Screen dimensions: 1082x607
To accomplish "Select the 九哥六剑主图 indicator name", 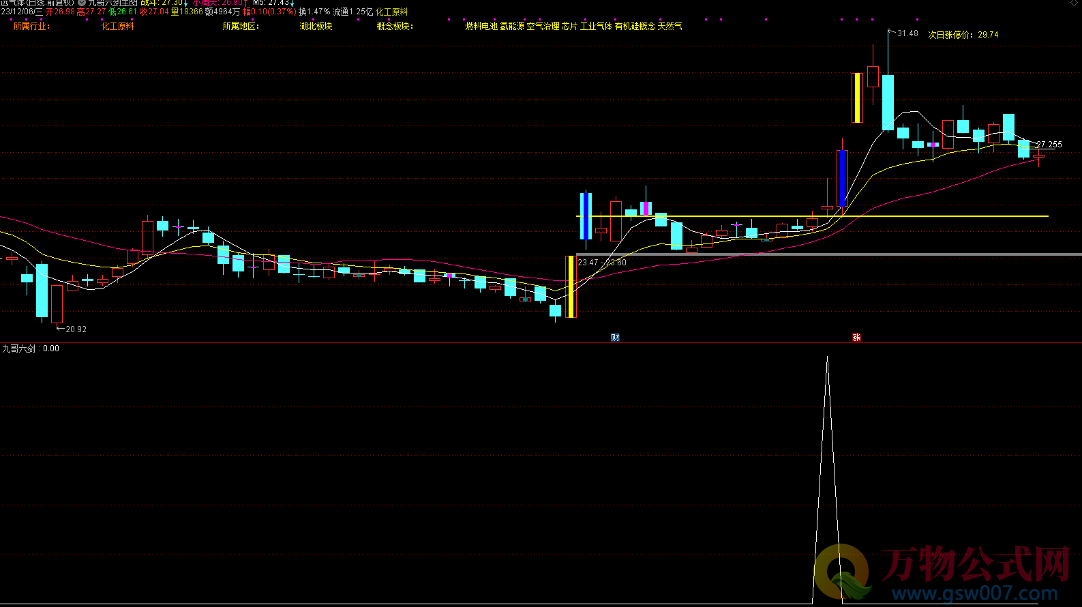I will (x=113, y=3).
